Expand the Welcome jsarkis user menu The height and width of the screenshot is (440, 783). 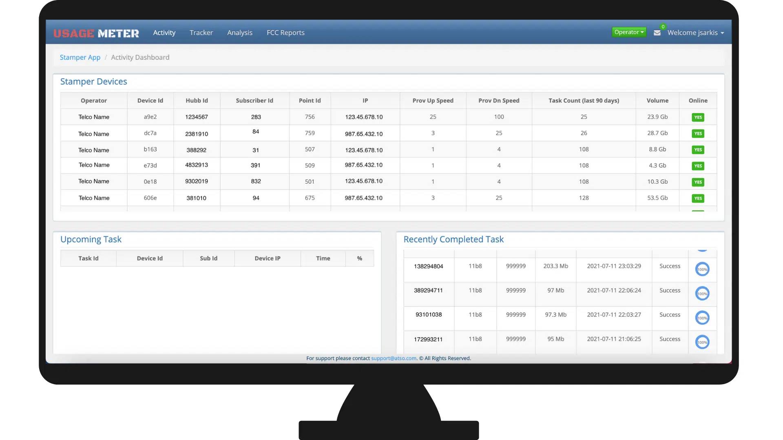pyautogui.click(x=696, y=33)
